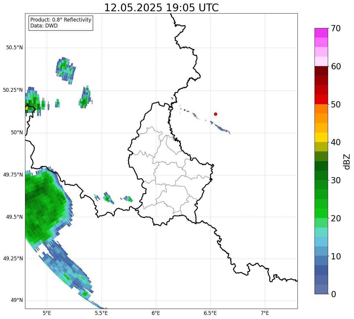Select the "Data: DWD" legend line
The height and width of the screenshot is (319, 354).
pyautogui.click(x=44, y=26)
